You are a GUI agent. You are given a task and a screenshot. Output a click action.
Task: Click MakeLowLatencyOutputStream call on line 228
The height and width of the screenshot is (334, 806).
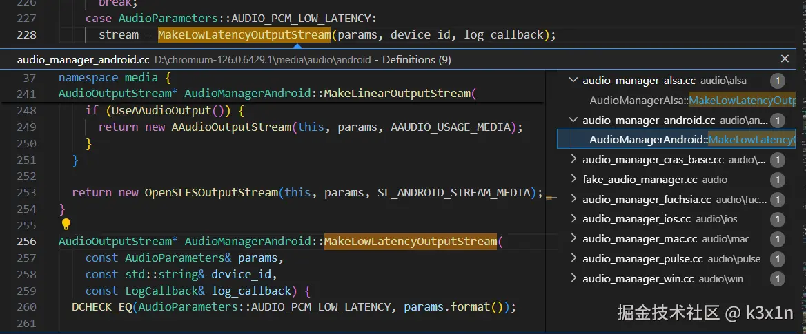coord(244,35)
